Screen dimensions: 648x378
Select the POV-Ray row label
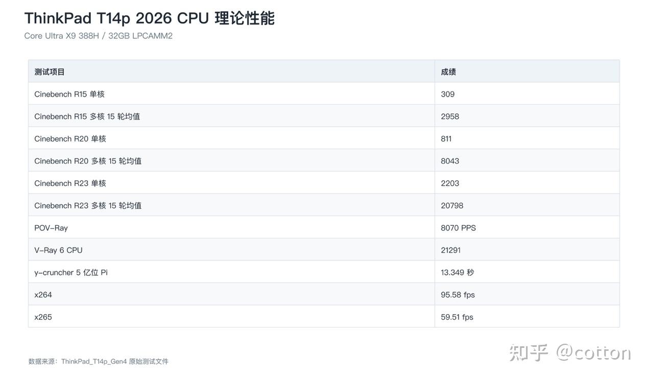(51, 228)
